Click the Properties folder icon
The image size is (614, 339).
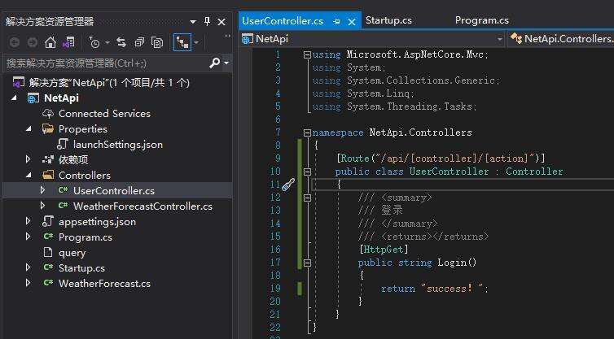(x=48, y=128)
